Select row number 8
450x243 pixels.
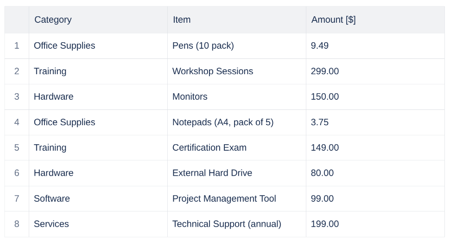click(x=17, y=224)
